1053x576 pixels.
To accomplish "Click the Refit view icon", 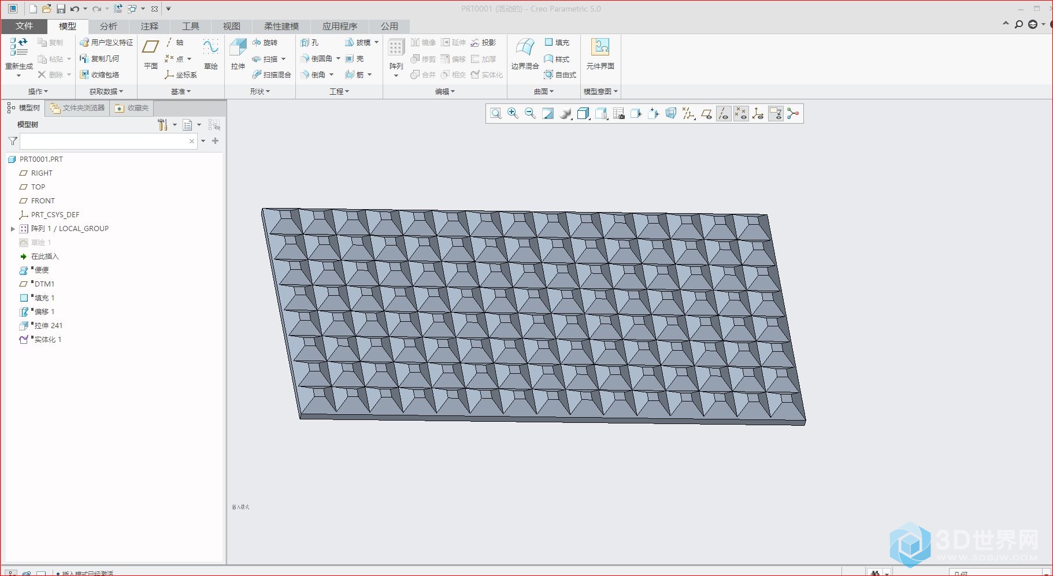I will (x=495, y=114).
